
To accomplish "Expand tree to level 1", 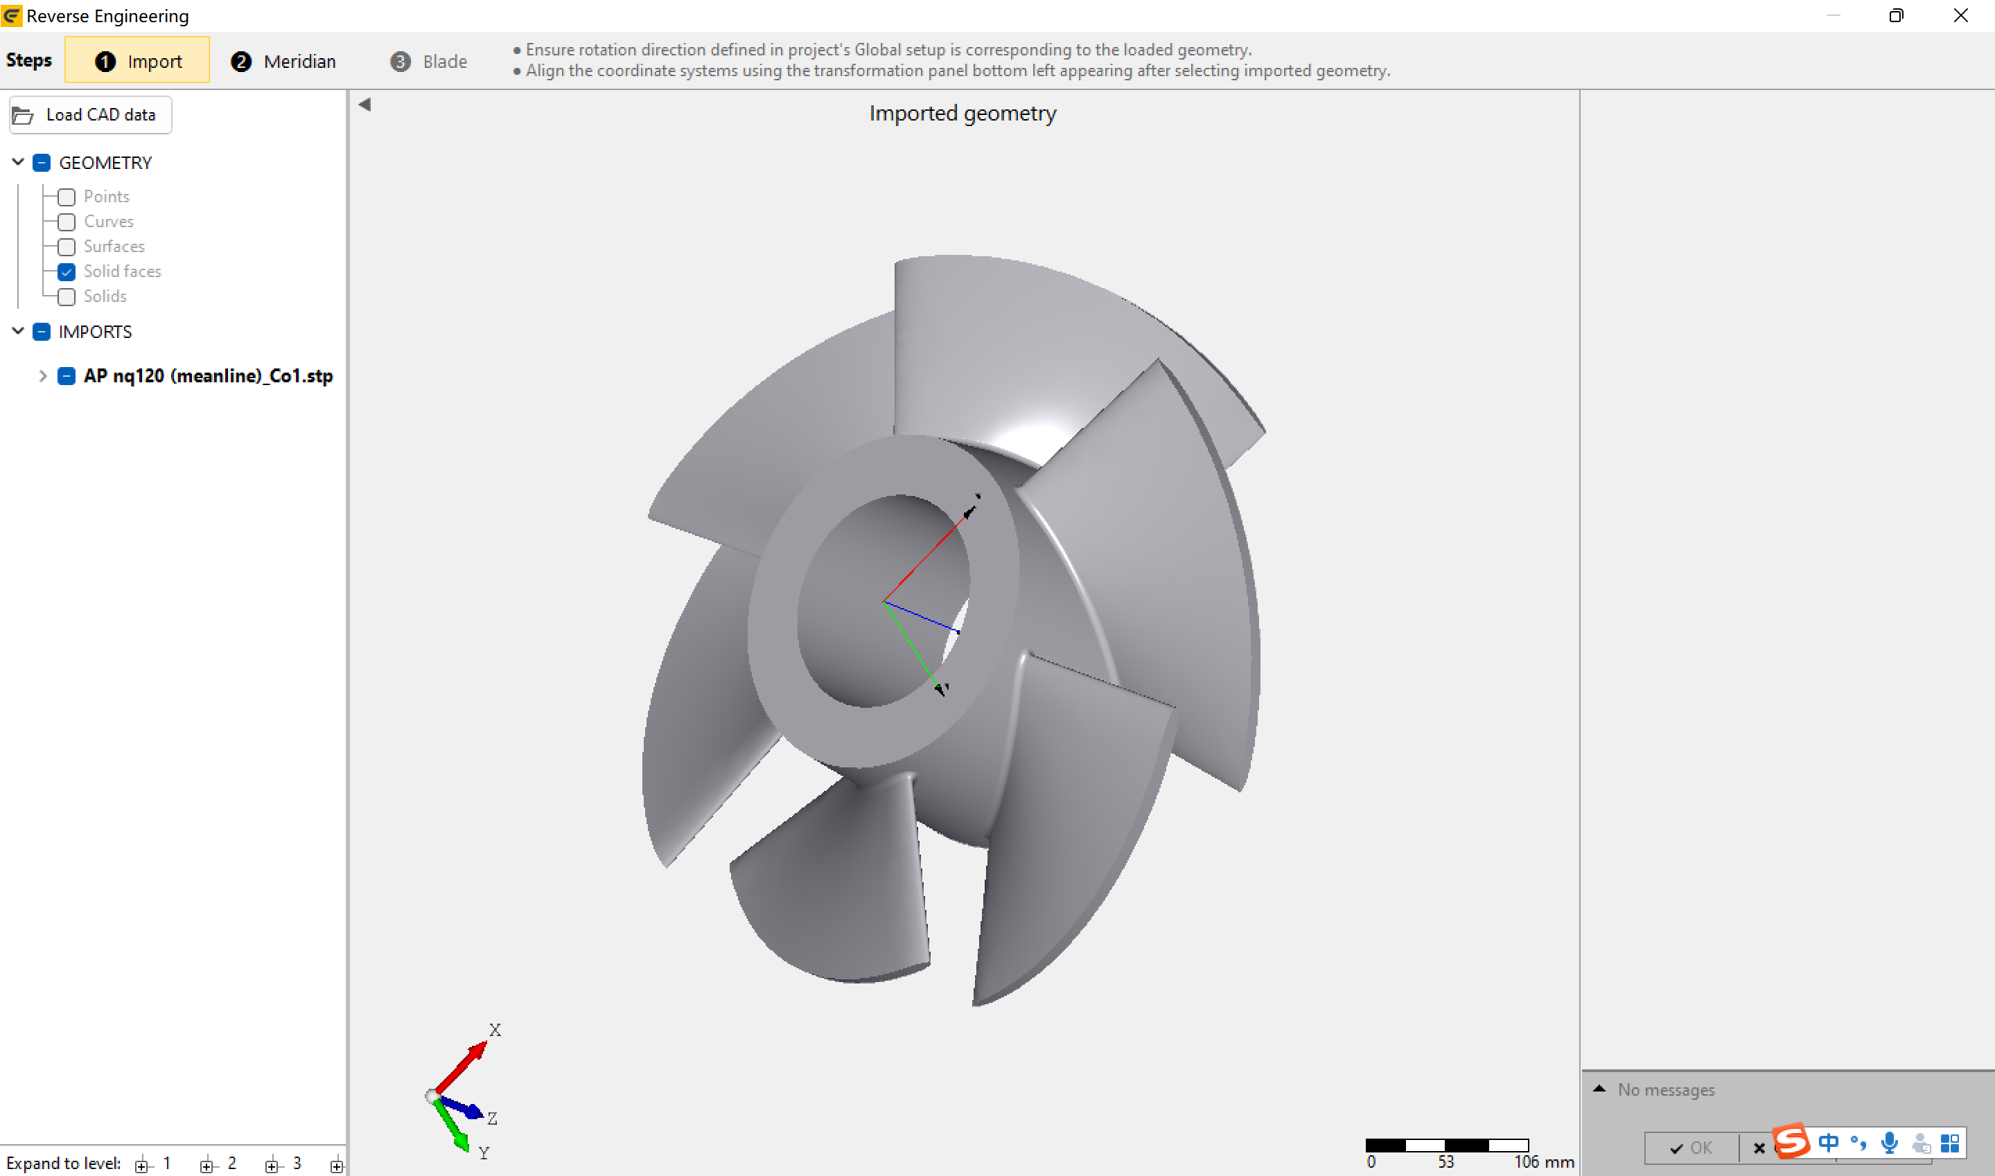I will pyautogui.click(x=143, y=1165).
